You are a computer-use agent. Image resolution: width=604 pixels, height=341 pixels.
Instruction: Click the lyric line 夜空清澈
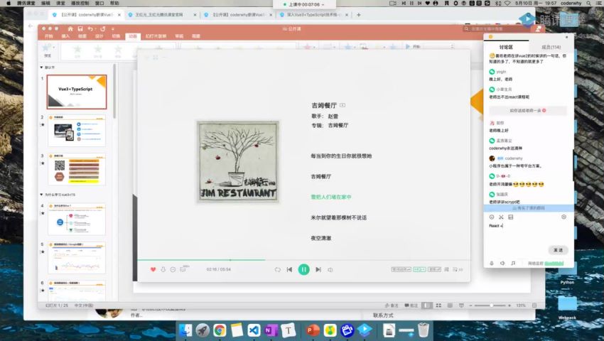[321, 238]
